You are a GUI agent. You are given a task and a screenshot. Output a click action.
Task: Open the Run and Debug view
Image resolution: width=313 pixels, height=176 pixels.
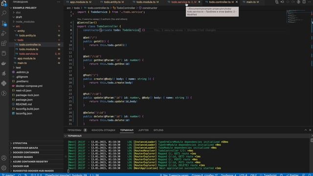pyautogui.click(x=4, y=33)
